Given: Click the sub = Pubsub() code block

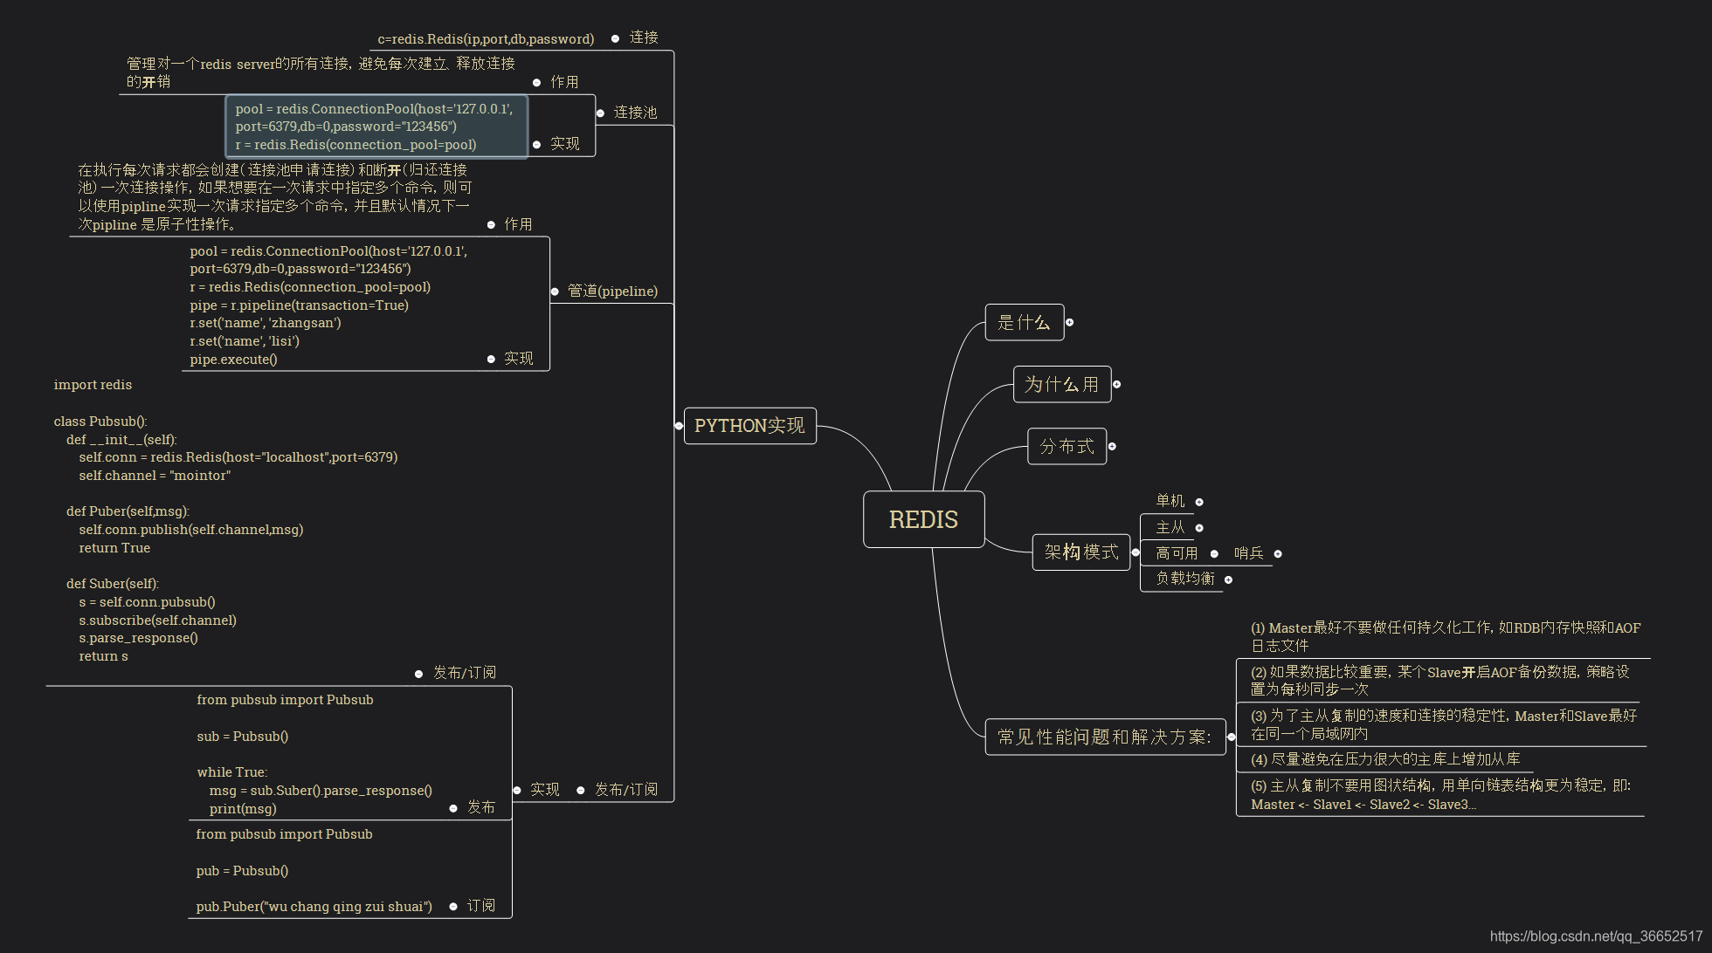Looking at the screenshot, I should (x=314, y=754).
